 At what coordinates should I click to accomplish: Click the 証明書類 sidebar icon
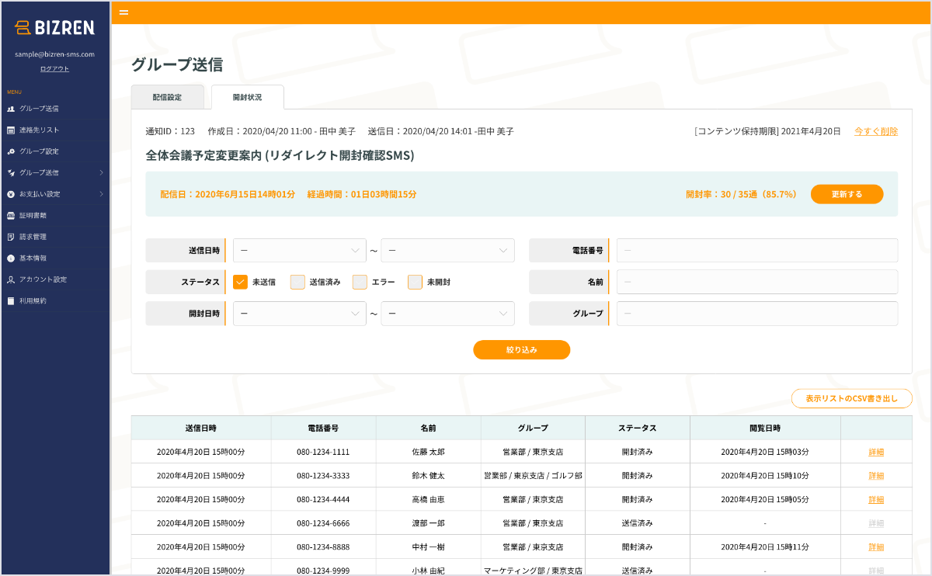(11, 215)
